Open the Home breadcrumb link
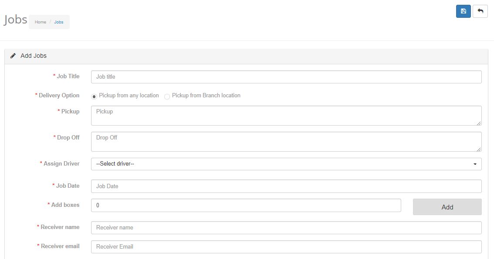 click(41, 22)
